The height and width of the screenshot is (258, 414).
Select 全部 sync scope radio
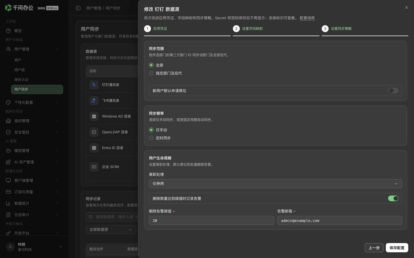(x=151, y=65)
